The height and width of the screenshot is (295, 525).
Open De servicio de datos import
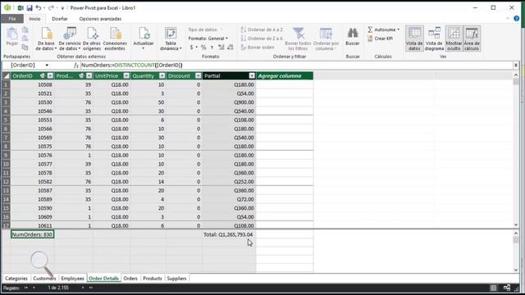(x=69, y=39)
